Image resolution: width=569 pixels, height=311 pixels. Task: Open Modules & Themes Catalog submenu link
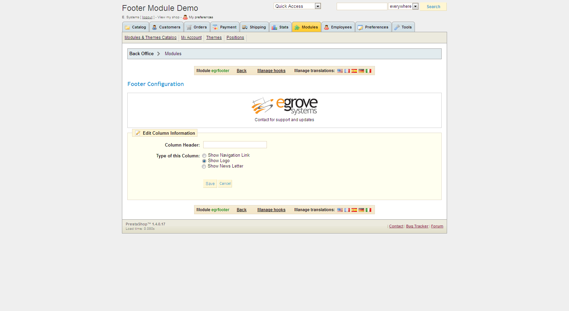(150, 38)
